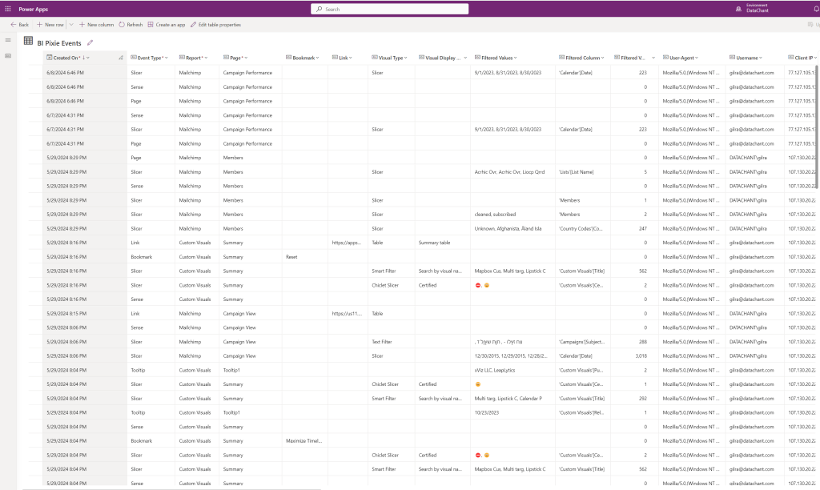
Task: Click Back in the command bar
Action: click(x=19, y=25)
